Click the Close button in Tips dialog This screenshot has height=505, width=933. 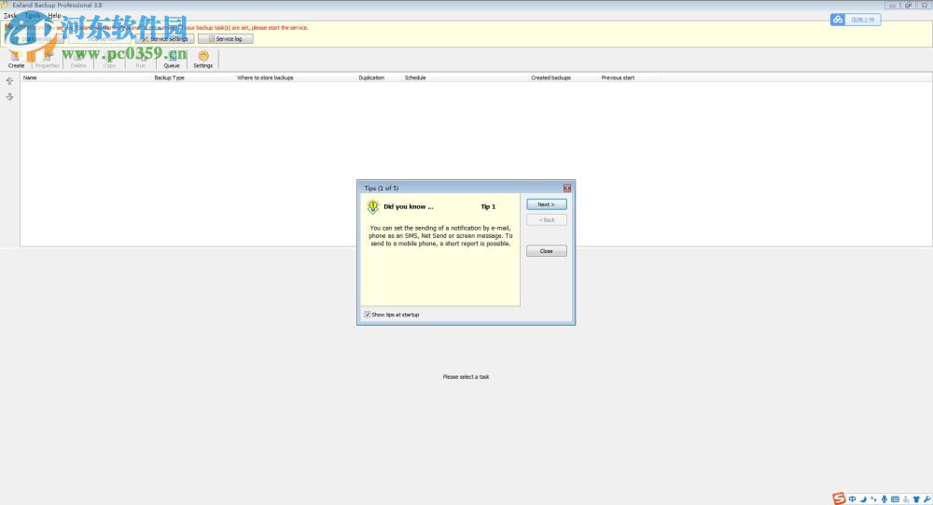tap(546, 251)
